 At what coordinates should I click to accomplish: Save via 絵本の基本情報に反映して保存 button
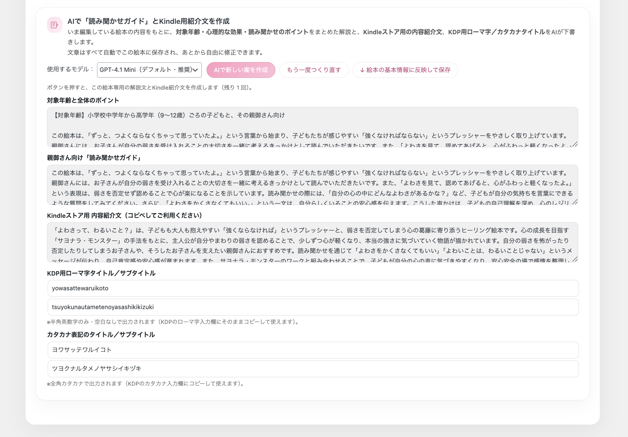click(405, 70)
